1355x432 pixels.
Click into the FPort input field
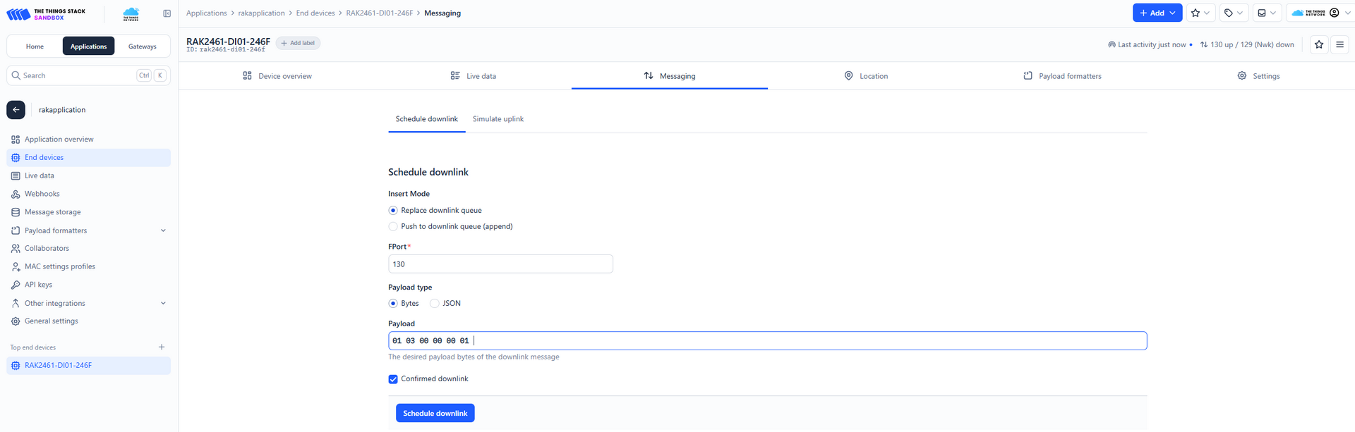click(500, 264)
